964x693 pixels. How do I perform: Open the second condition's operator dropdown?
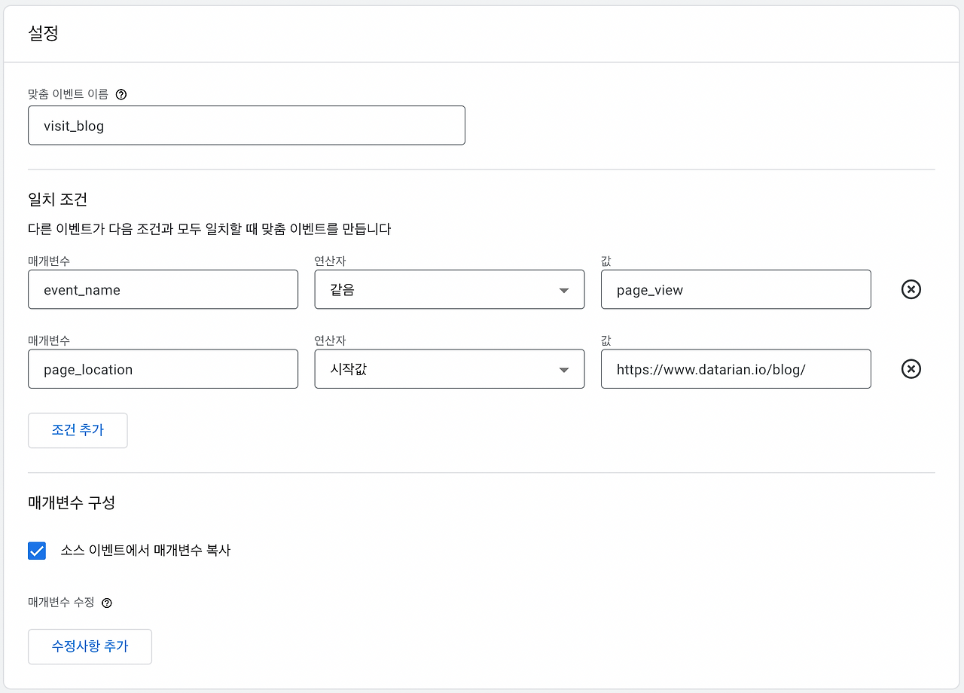pos(449,369)
